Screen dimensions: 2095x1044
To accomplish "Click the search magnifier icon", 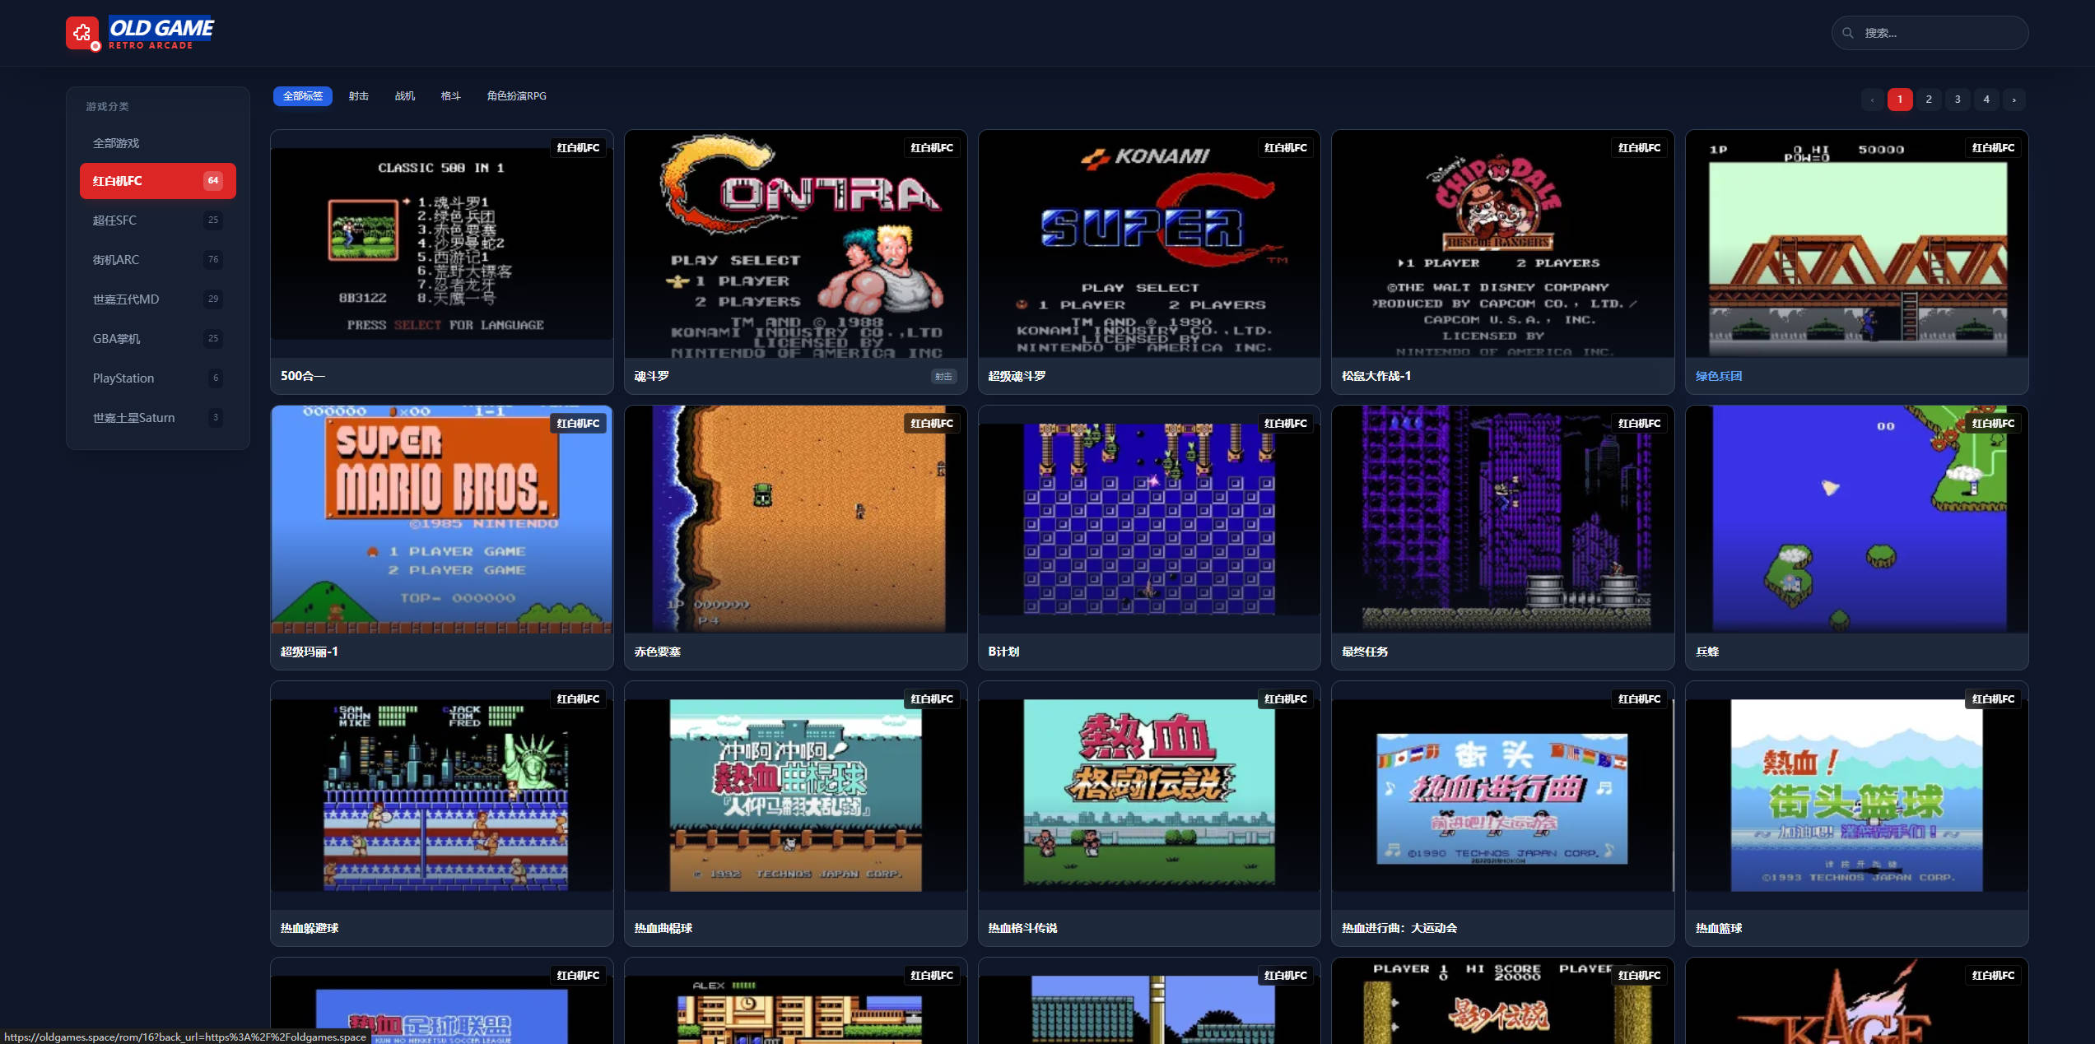I will coord(1848,33).
